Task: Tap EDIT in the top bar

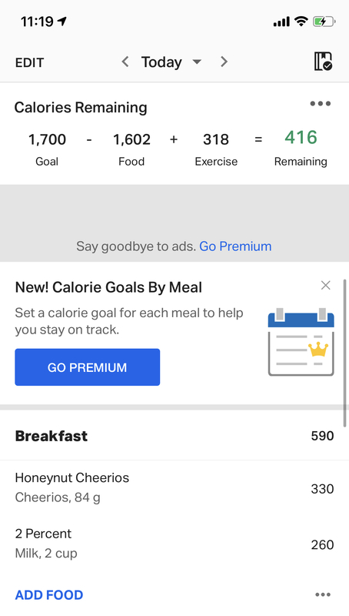Action: [x=29, y=63]
